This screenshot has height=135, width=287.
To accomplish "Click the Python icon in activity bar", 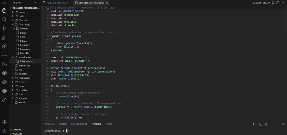I will click(x=4, y=91).
